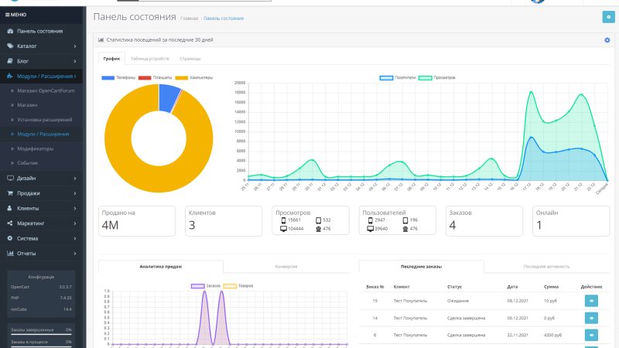The width and height of the screenshot is (619, 348).
Task: Toggle the Телефоны blue legend swatch
Action: (x=108, y=78)
